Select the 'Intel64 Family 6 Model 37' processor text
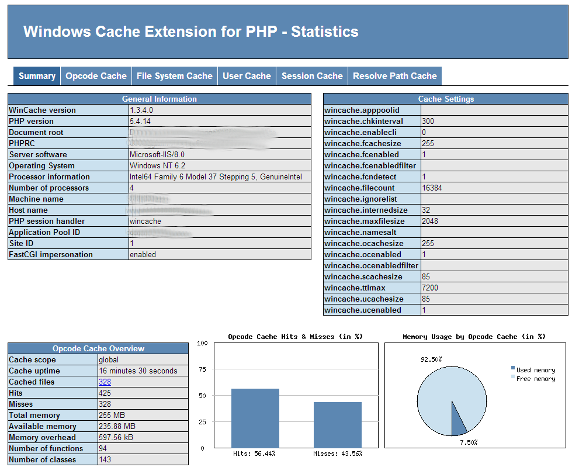This screenshot has height=474, width=579. [173, 177]
